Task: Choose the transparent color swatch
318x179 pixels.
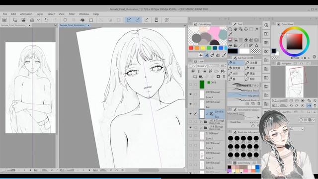Action: pyautogui.click(x=256, y=51)
